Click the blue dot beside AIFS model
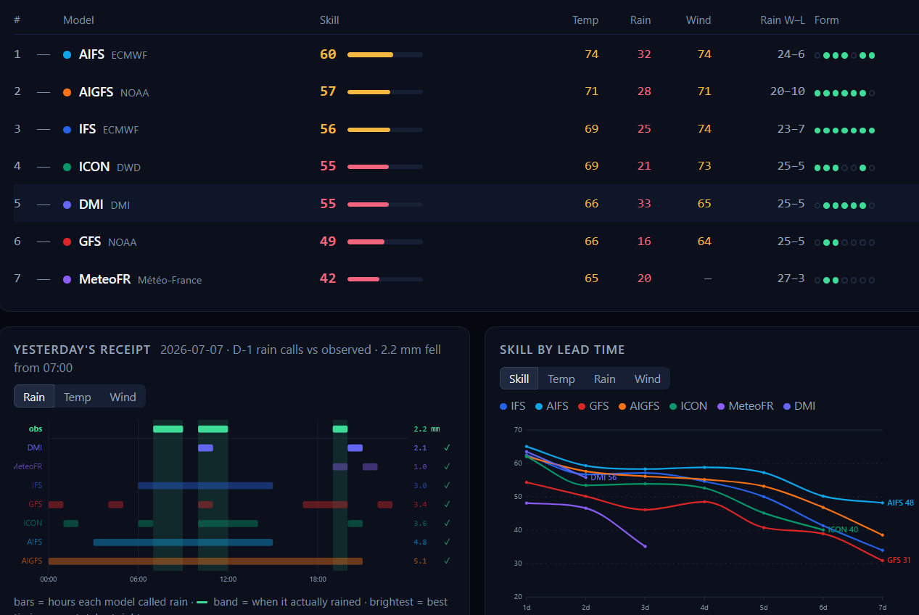The height and width of the screenshot is (615, 919). (x=67, y=54)
